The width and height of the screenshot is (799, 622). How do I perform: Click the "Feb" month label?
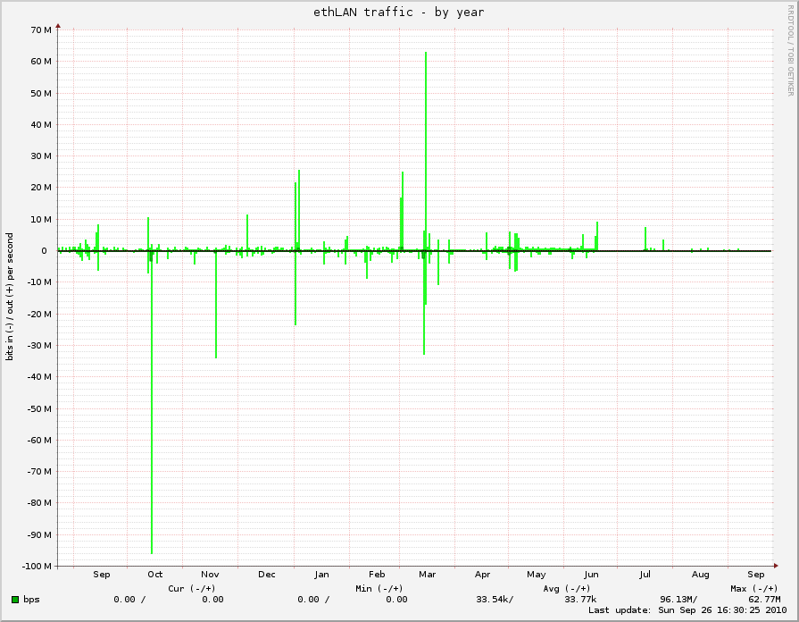tap(377, 575)
